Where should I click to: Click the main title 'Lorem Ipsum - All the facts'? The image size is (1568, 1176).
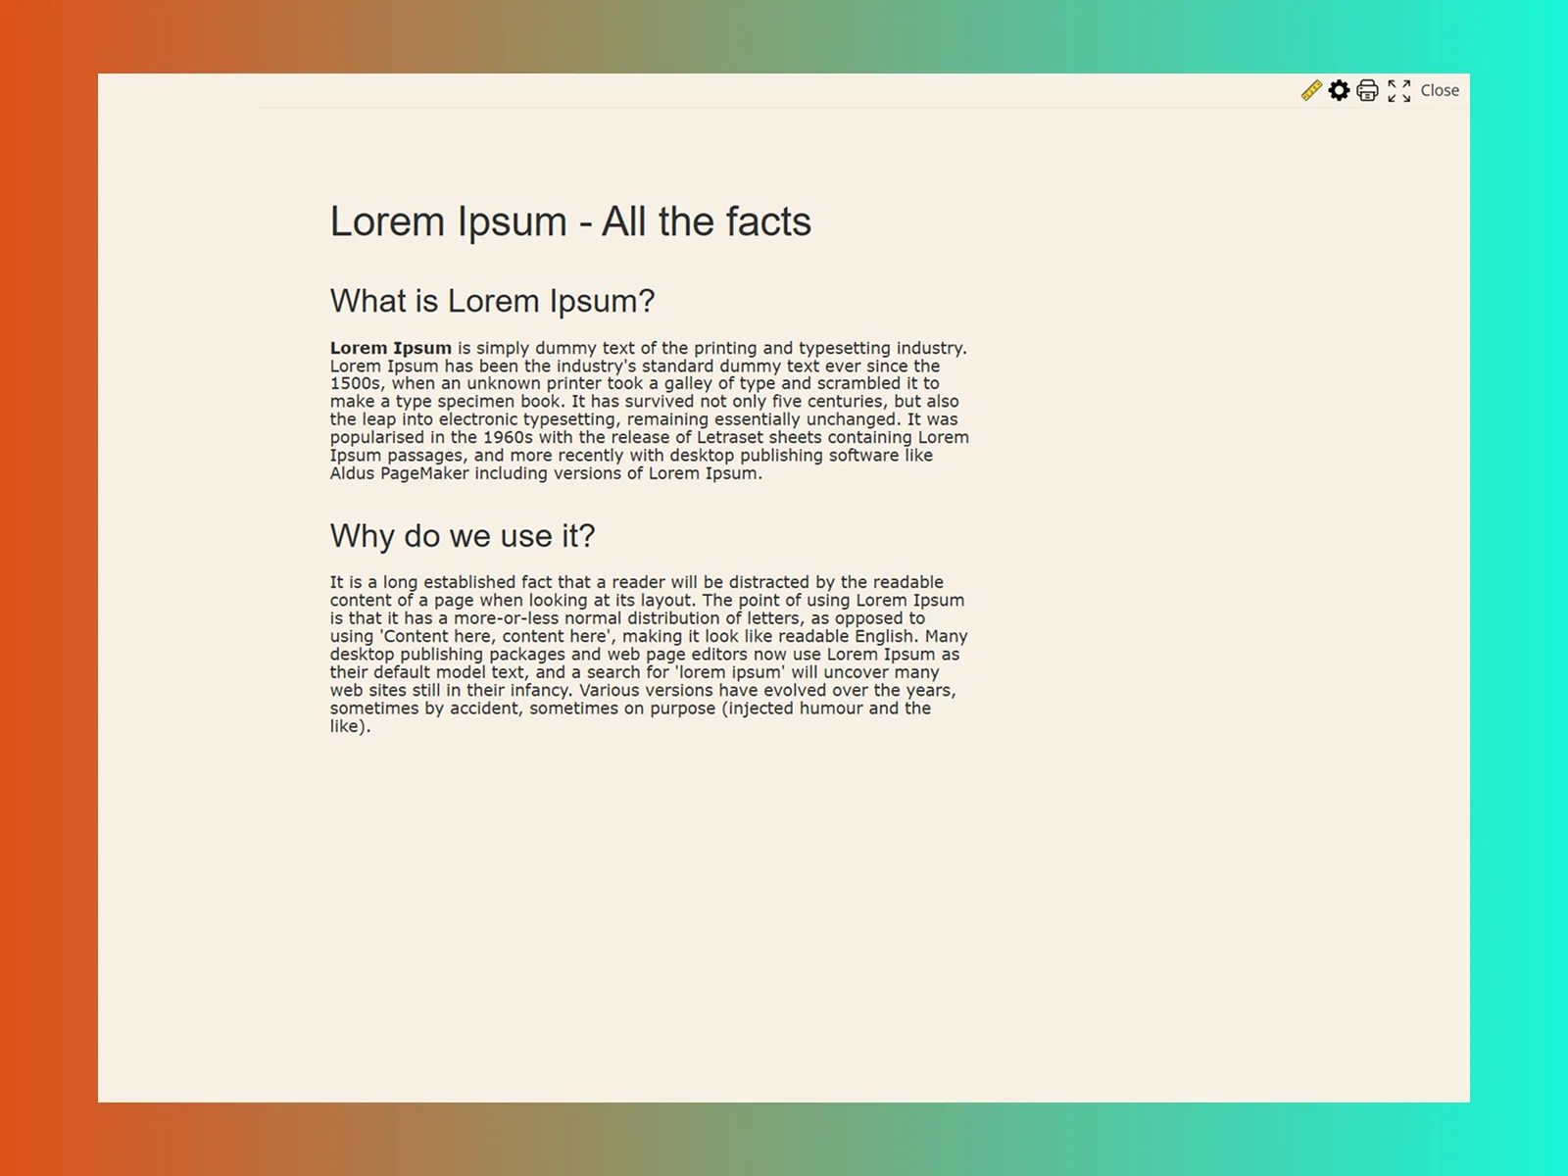[x=570, y=221]
